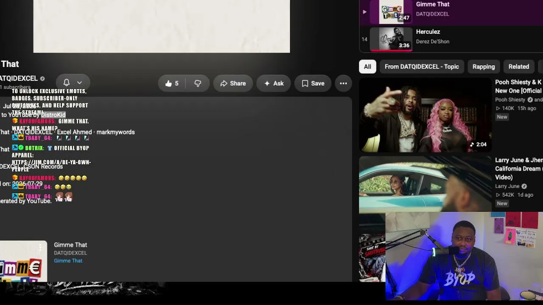543x305 pixels.
Task: Open Pooh Shiesty channel name under video title
Action: click(510, 100)
